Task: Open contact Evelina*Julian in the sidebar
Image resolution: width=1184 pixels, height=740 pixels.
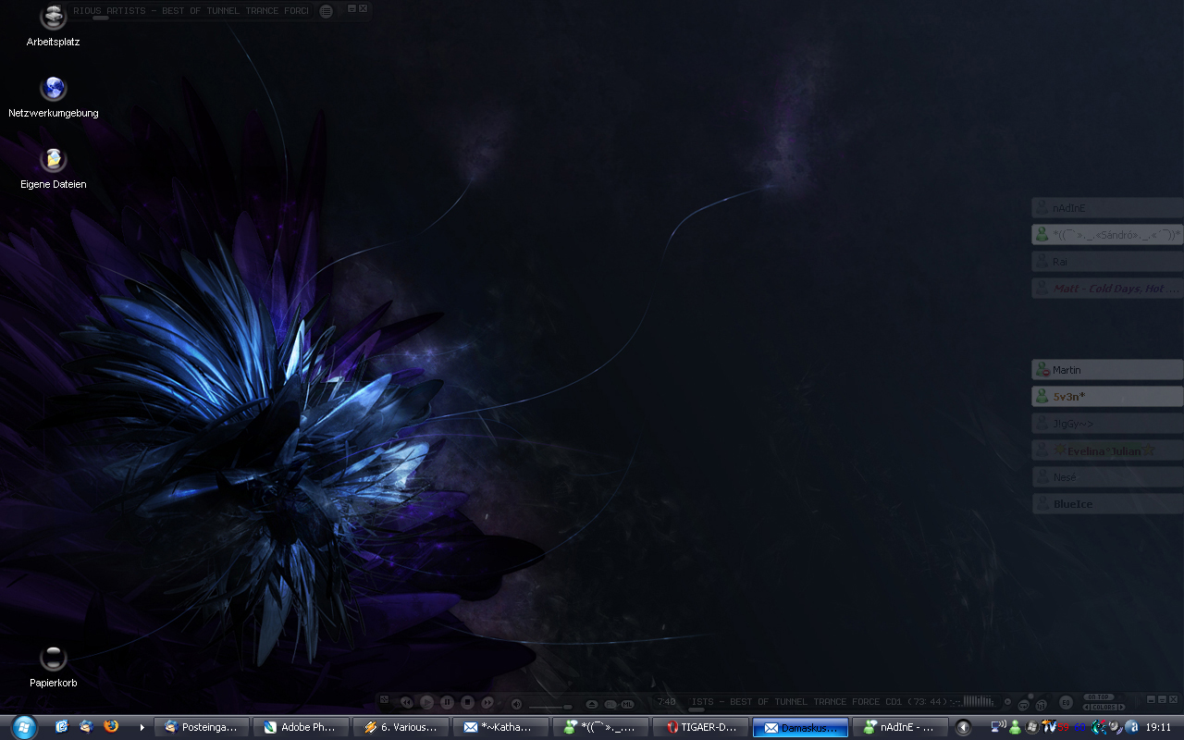Action: tap(1107, 450)
